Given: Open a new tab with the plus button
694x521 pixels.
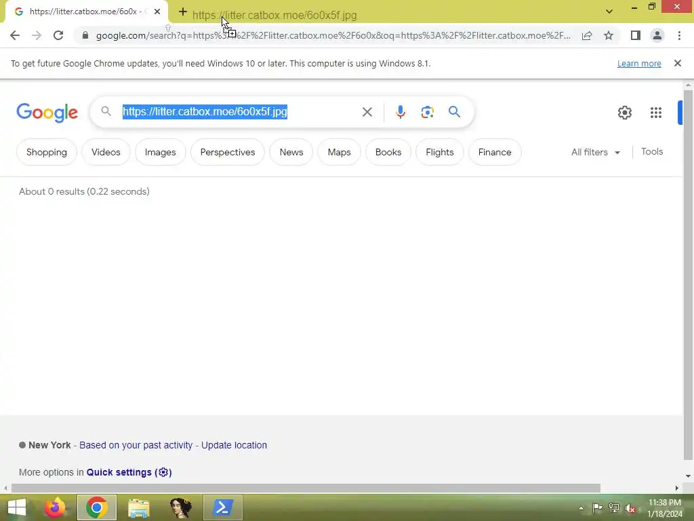Looking at the screenshot, I should pos(183,12).
